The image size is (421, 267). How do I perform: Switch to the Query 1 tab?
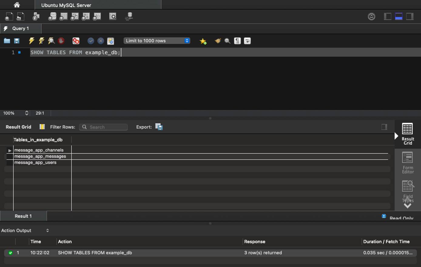pos(21,28)
